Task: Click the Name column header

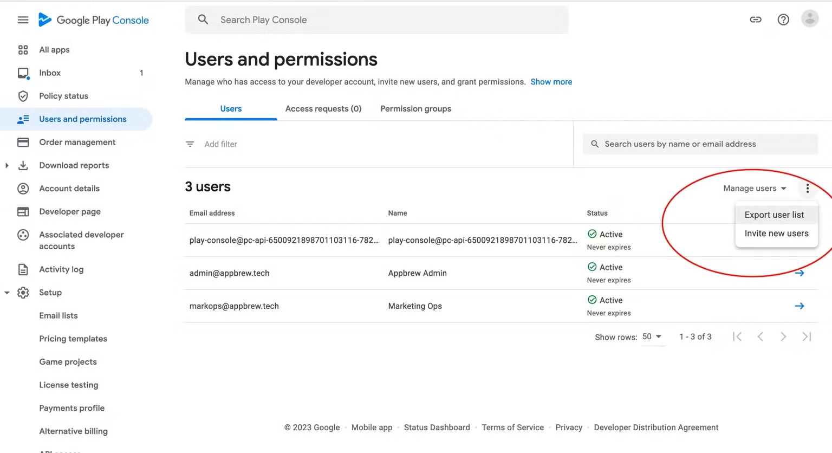Action: [398, 213]
